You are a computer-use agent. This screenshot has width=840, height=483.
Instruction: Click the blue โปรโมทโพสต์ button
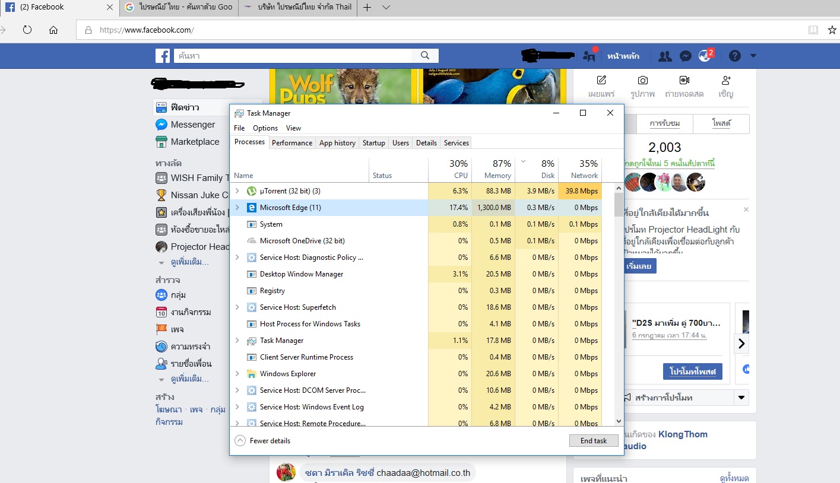click(692, 371)
